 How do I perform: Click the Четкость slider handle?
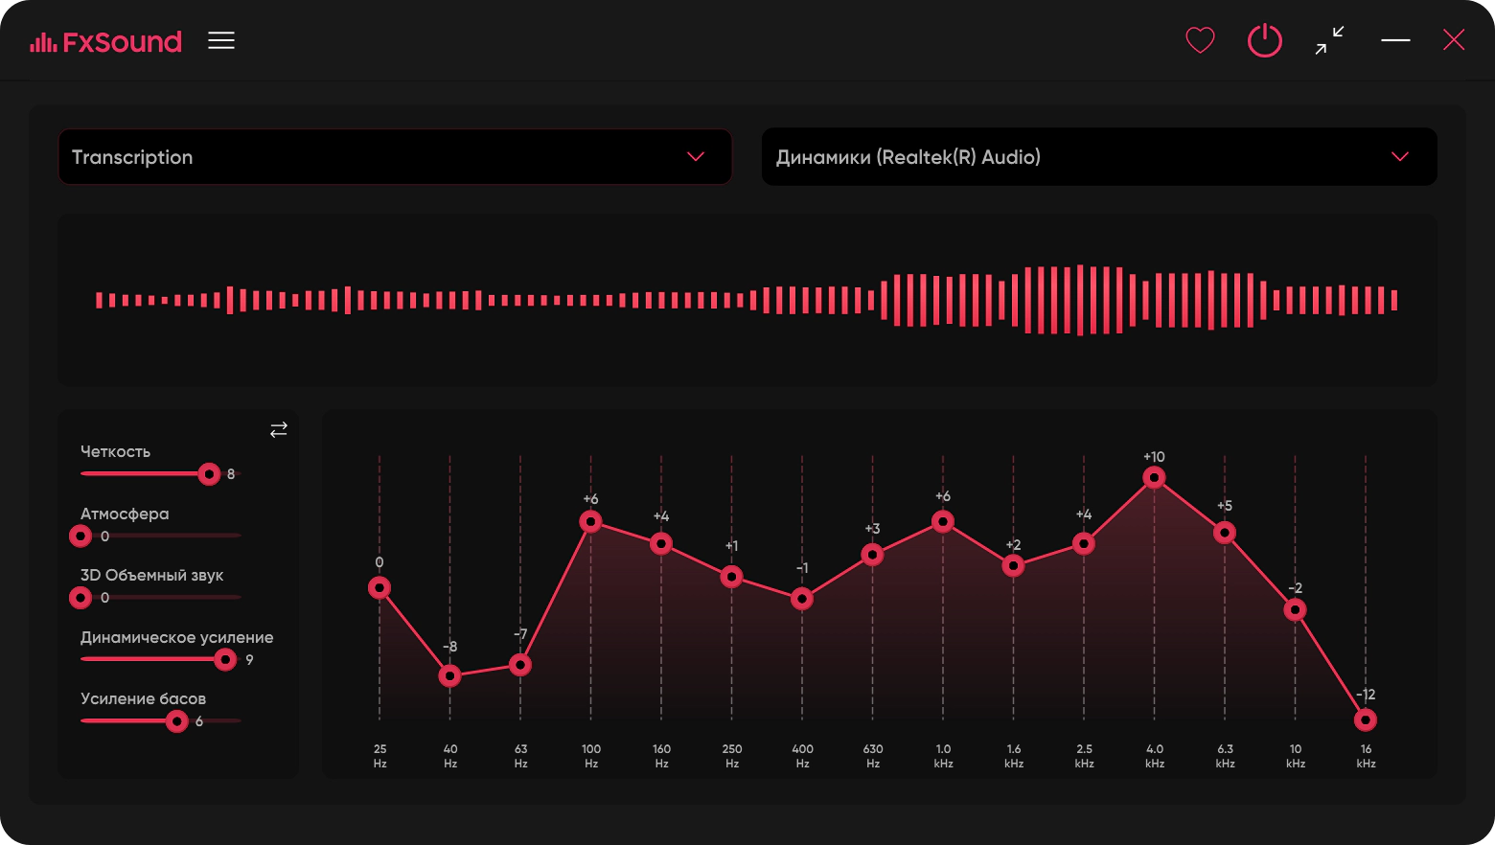click(209, 474)
